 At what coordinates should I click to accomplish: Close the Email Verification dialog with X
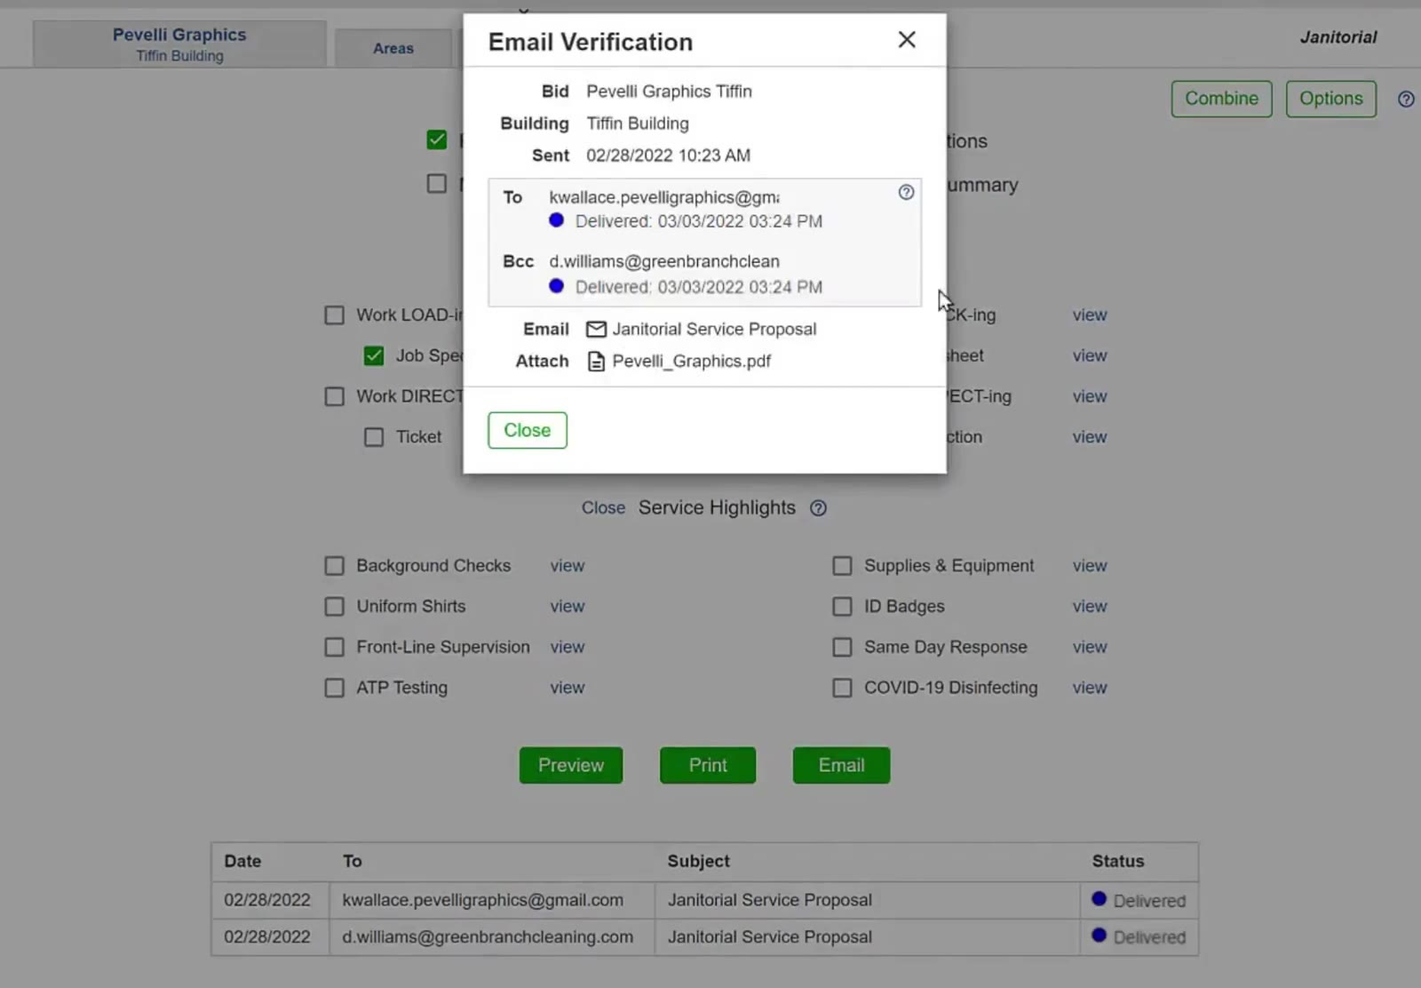point(906,40)
